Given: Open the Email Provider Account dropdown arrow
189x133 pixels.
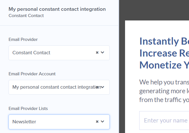Looking at the screenshot, I should pyautogui.click(x=103, y=87).
